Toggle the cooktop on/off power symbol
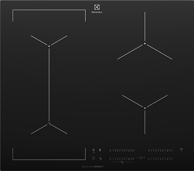 tap(93, 158)
